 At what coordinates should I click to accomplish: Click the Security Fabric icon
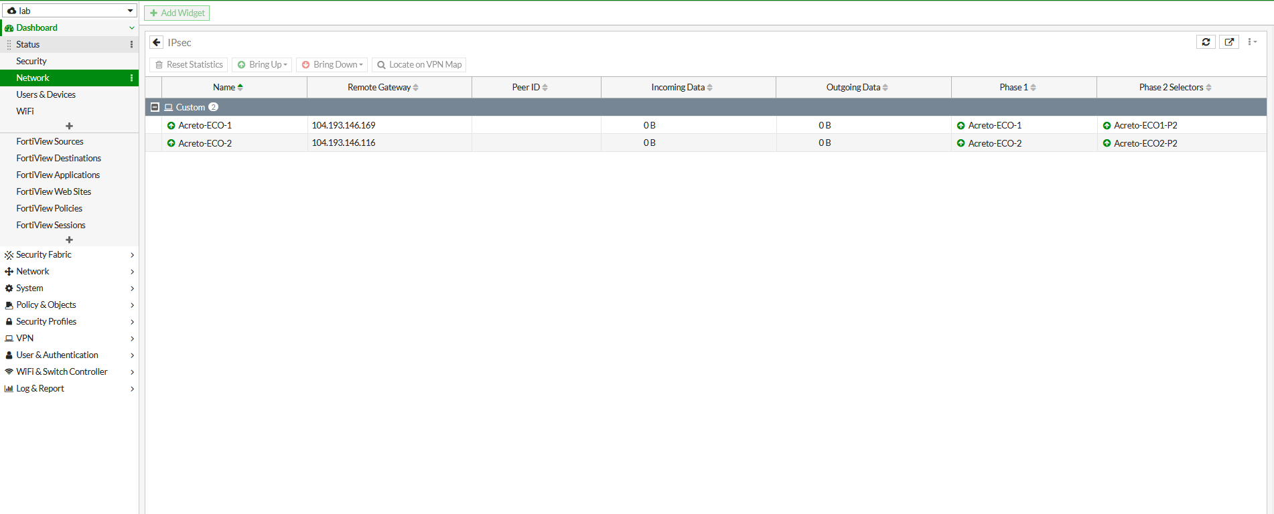(9, 255)
